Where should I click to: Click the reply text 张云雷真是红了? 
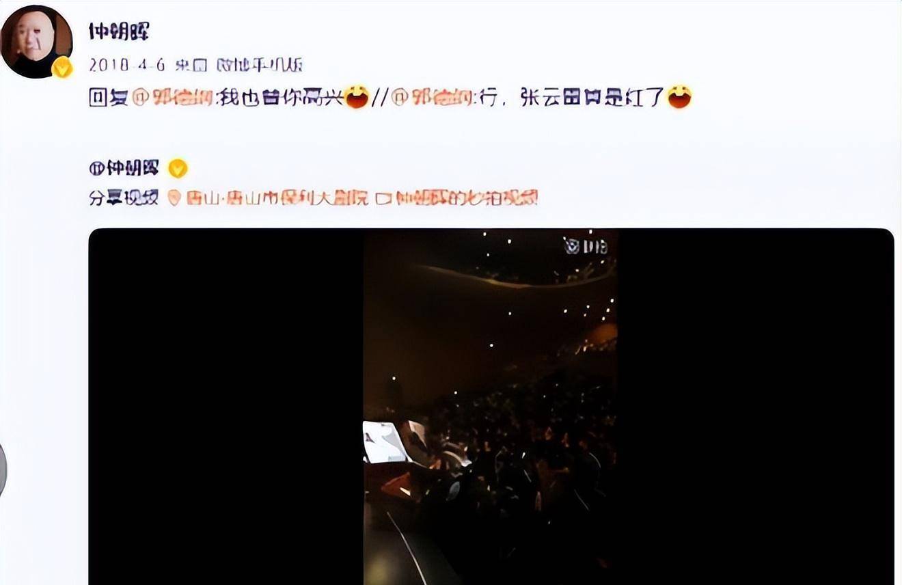592,98
